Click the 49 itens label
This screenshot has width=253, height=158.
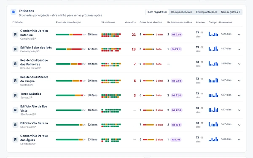click(x=92, y=64)
